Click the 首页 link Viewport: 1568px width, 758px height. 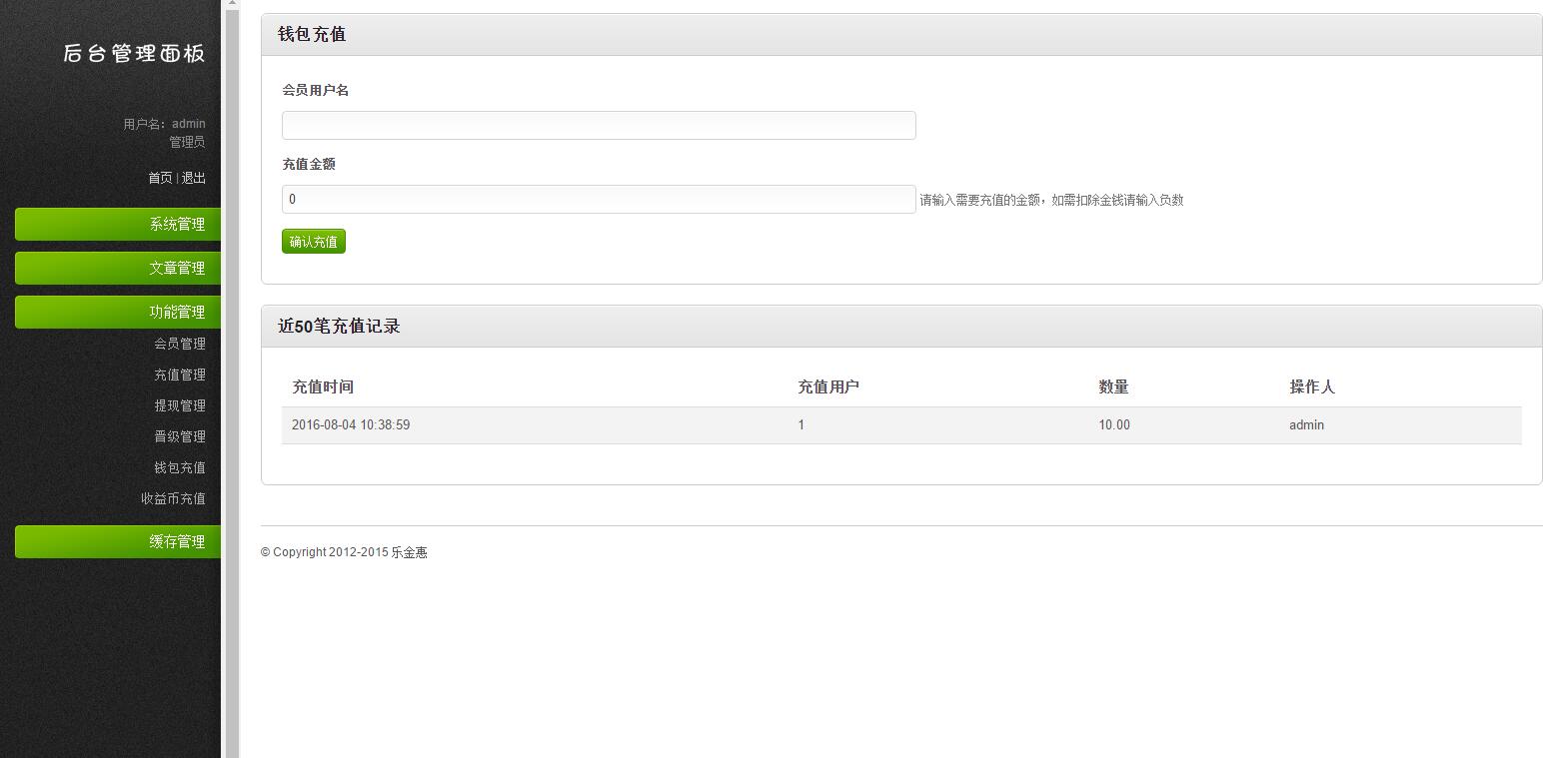pyautogui.click(x=160, y=178)
